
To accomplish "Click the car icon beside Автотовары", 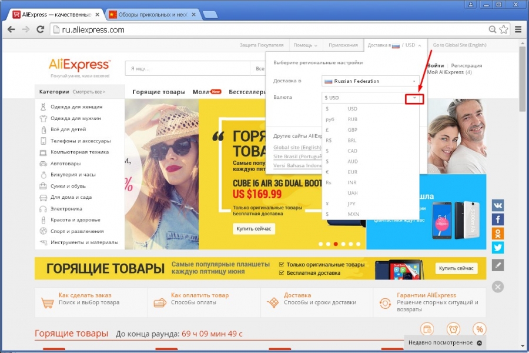I will (x=43, y=164).
